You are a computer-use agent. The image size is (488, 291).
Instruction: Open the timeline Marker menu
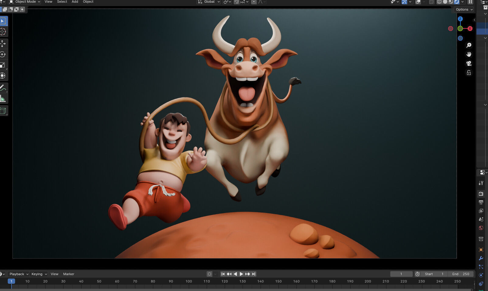69,274
